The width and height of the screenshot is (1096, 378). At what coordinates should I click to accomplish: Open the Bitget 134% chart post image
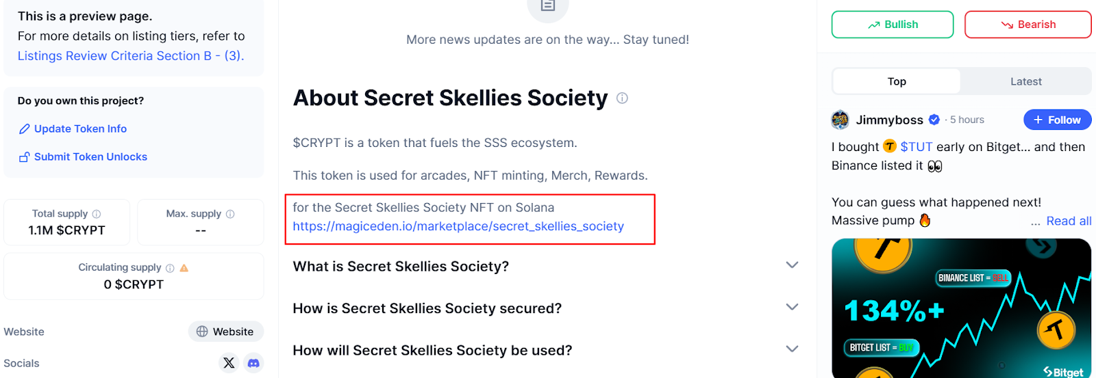[961, 308]
